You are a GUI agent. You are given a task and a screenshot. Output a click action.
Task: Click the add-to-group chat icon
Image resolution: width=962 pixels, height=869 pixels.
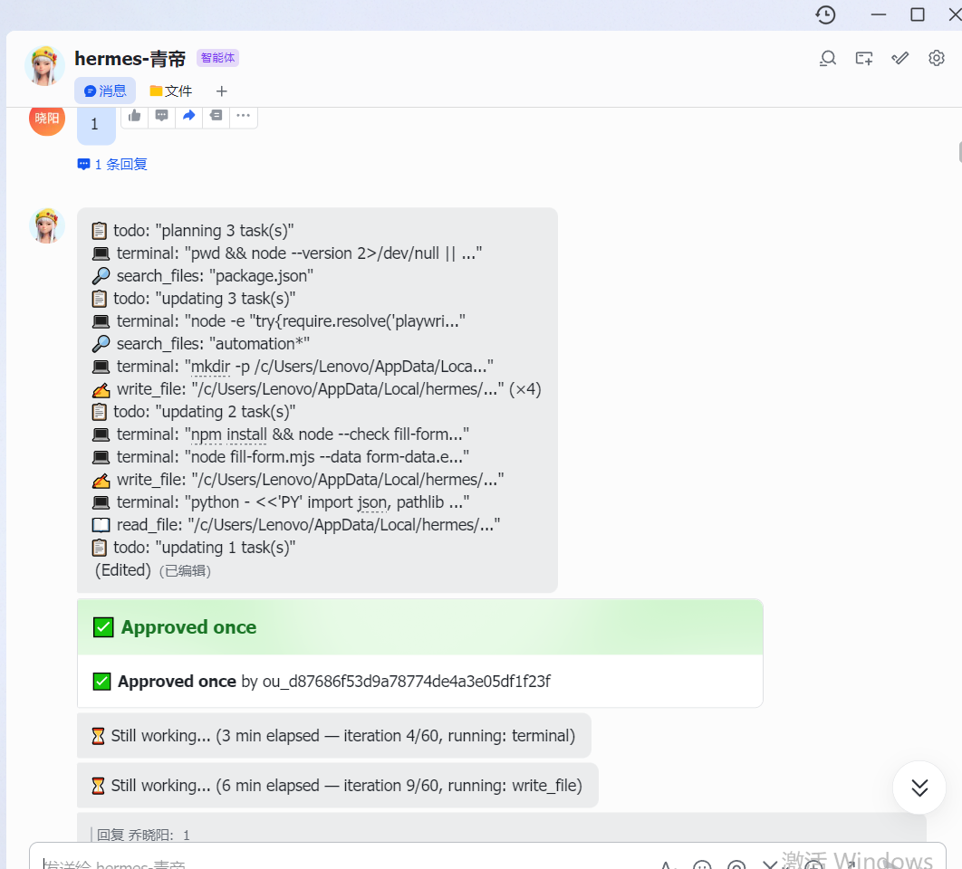864,58
